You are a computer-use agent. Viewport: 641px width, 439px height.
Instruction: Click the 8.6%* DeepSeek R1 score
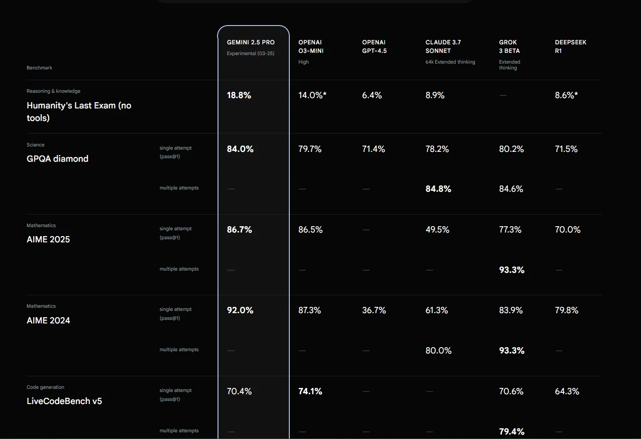click(x=567, y=95)
